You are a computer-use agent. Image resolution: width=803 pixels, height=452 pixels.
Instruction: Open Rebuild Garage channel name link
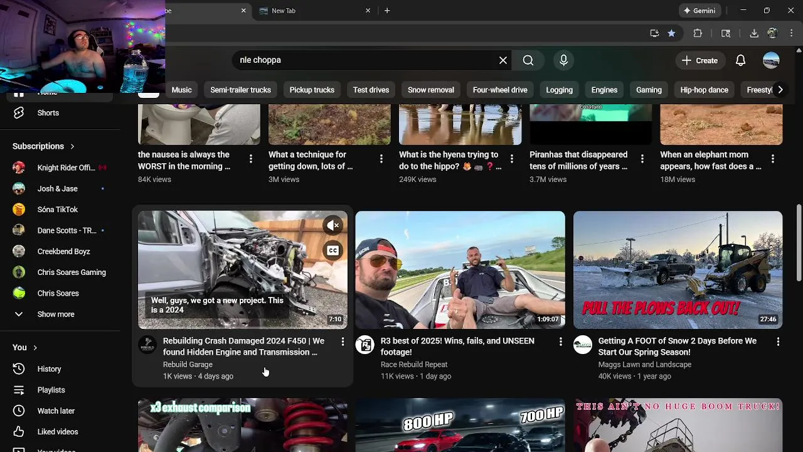click(188, 365)
